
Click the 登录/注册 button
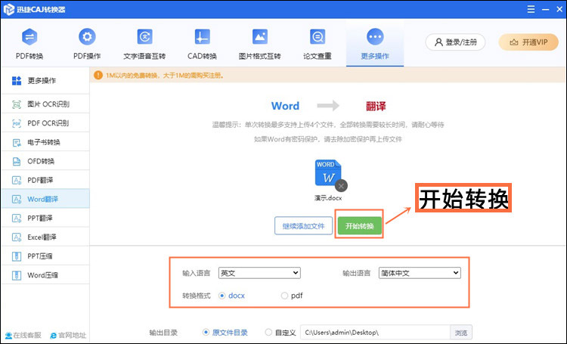pyautogui.click(x=455, y=42)
